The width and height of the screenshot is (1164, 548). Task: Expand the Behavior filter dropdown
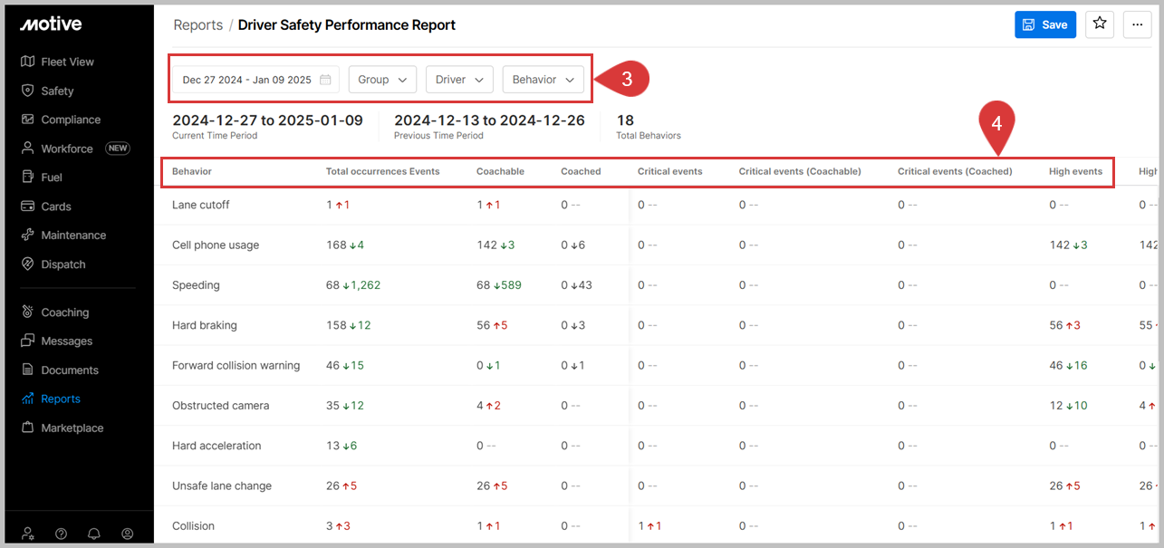(544, 80)
